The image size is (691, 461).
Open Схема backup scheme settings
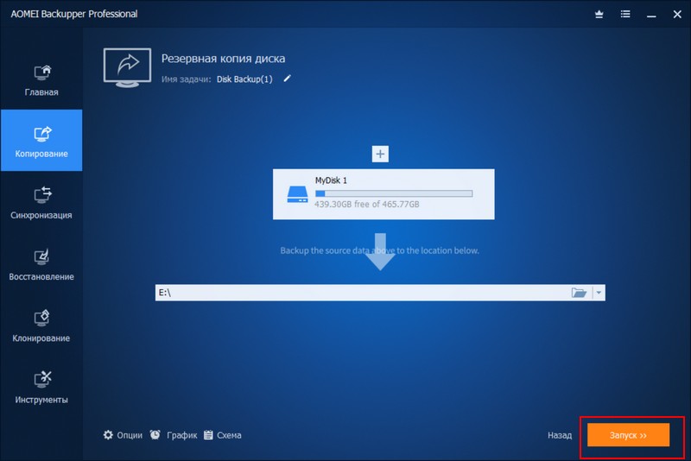click(x=222, y=435)
